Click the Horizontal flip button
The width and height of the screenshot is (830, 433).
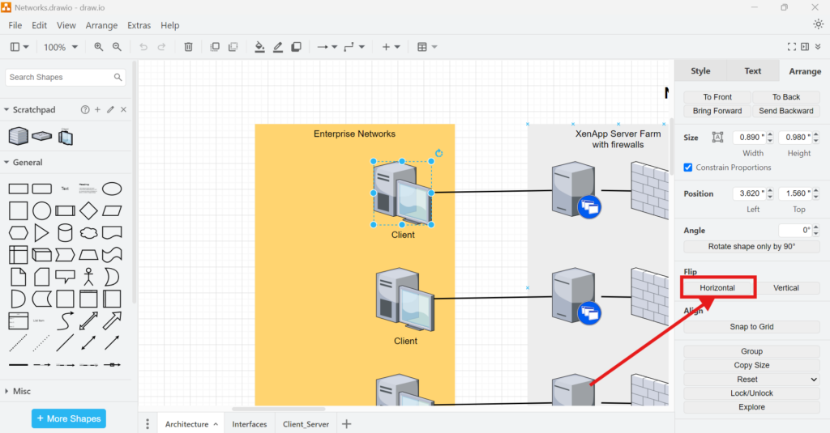coord(717,287)
